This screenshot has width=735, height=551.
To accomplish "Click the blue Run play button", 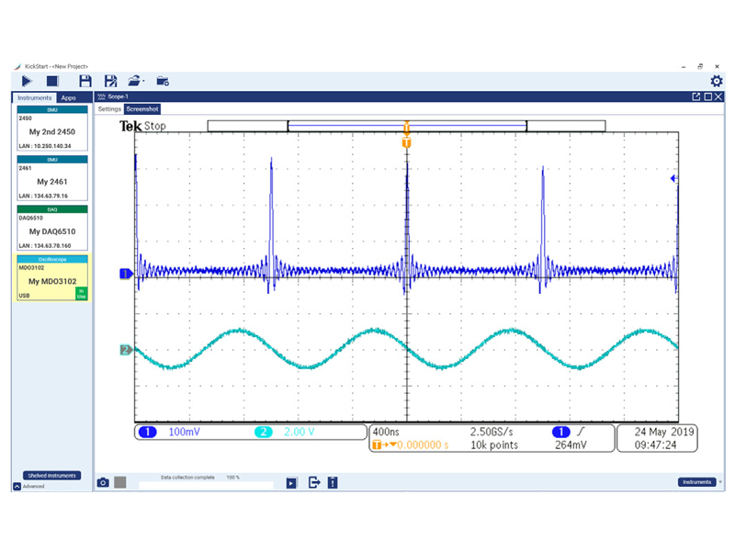I will 27,82.
